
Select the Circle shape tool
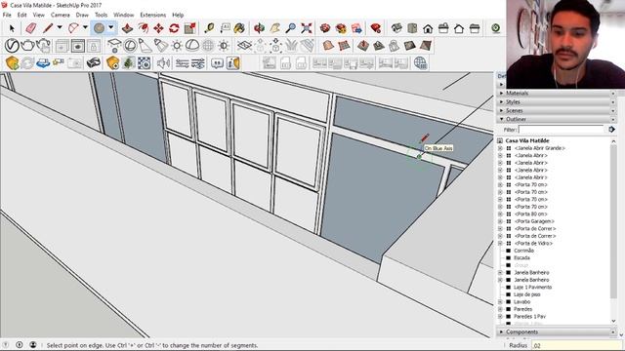coord(100,28)
